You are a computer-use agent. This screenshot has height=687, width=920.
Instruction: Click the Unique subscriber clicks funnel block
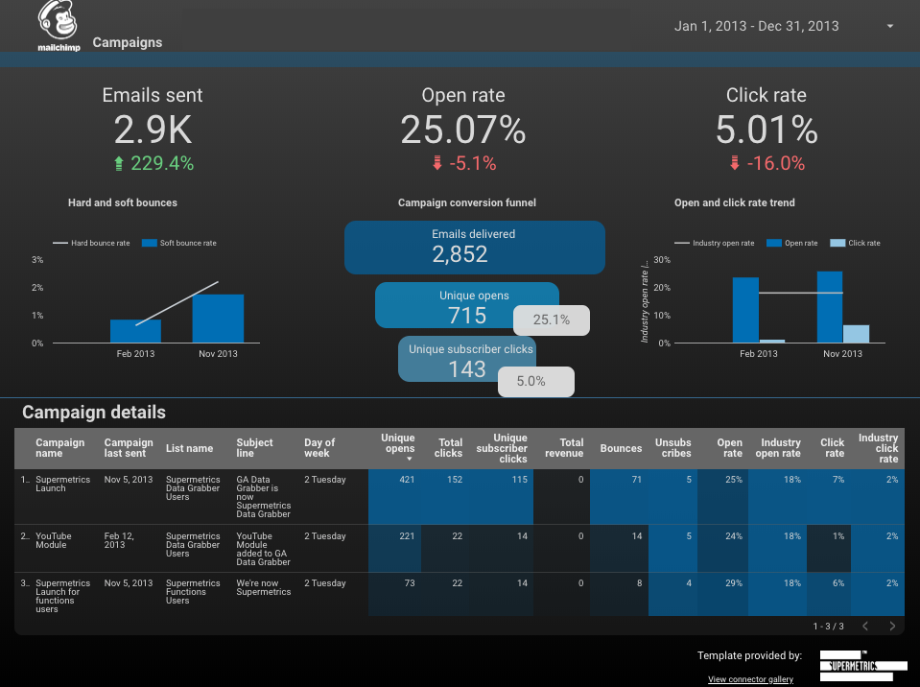(x=467, y=359)
